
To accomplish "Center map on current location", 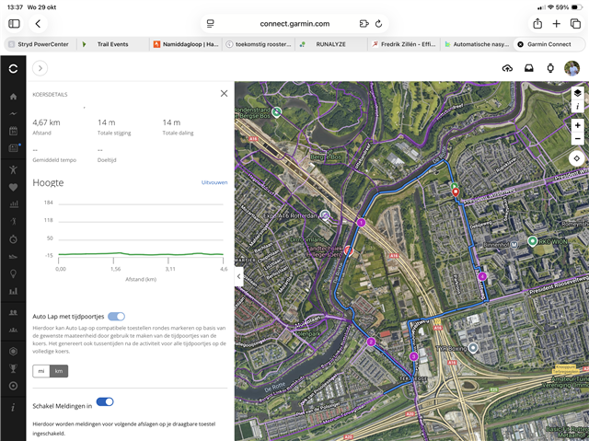I will (x=577, y=157).
